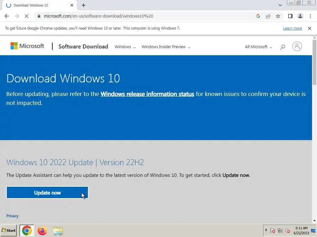
Task: Click the page vertical scrollbar thumb
Action: [x=315, y=62]
